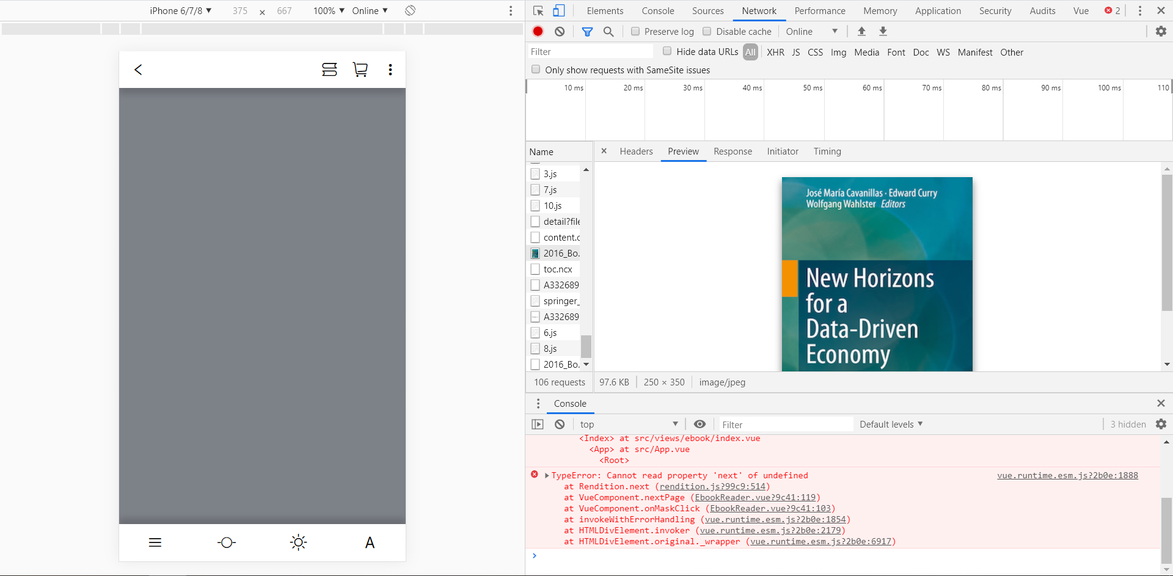Open vue.runtime.esm.js?2b0e:1888 source link
Screen dimensions: 1173x576
point(1067,475)
